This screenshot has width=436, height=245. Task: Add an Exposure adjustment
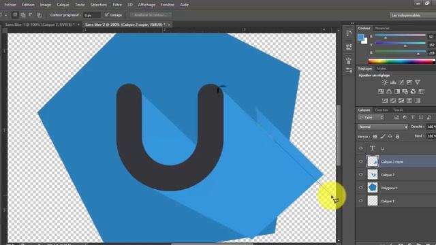pos(409,82)
